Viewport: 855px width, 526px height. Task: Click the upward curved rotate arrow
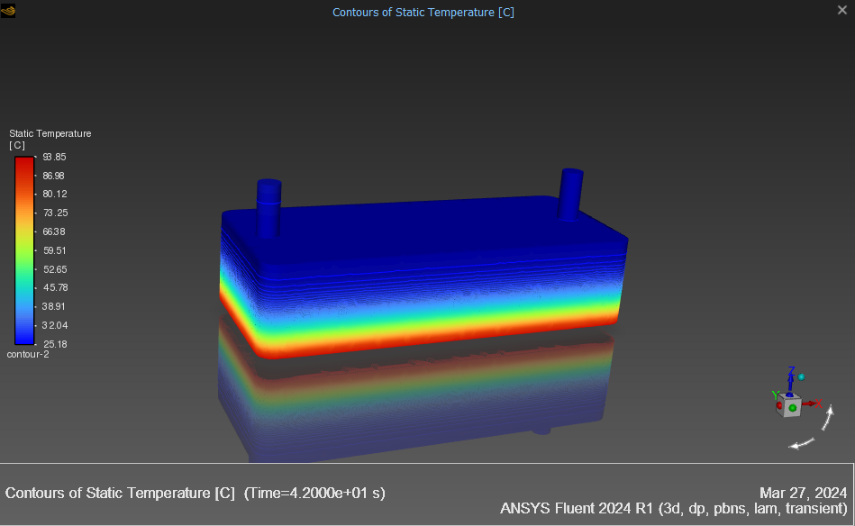tap(828, 419)
